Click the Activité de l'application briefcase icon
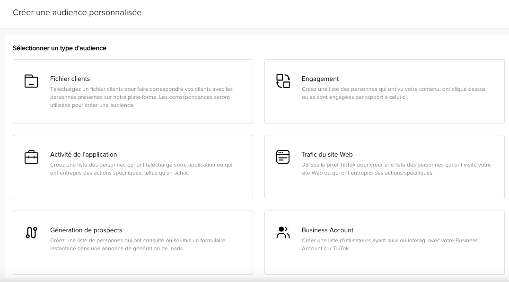The image size is (509, 282). point(31,157)
